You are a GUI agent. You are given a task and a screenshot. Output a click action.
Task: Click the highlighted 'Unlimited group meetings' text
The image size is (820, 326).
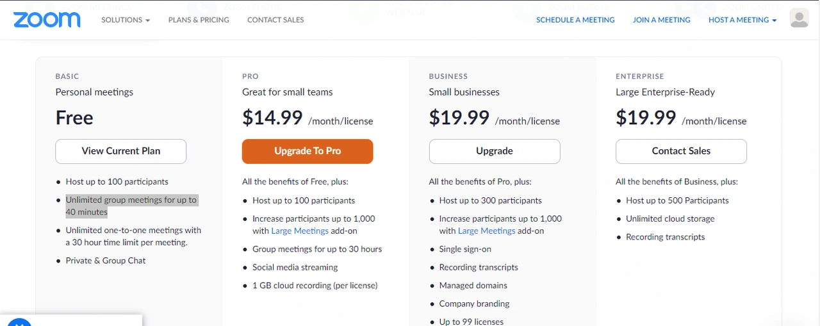(x=131, y=206)
